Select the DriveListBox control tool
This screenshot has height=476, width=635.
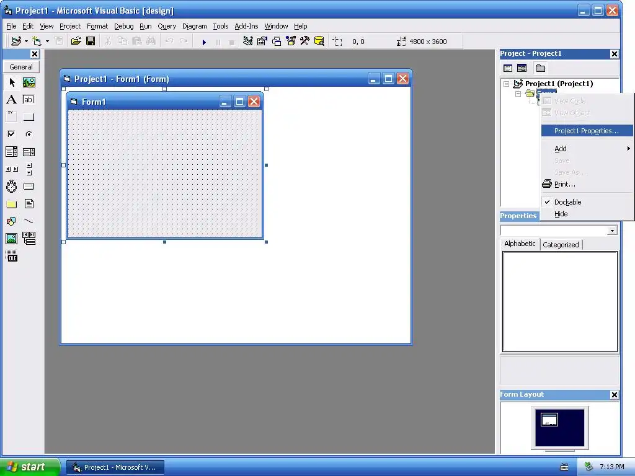29,186
